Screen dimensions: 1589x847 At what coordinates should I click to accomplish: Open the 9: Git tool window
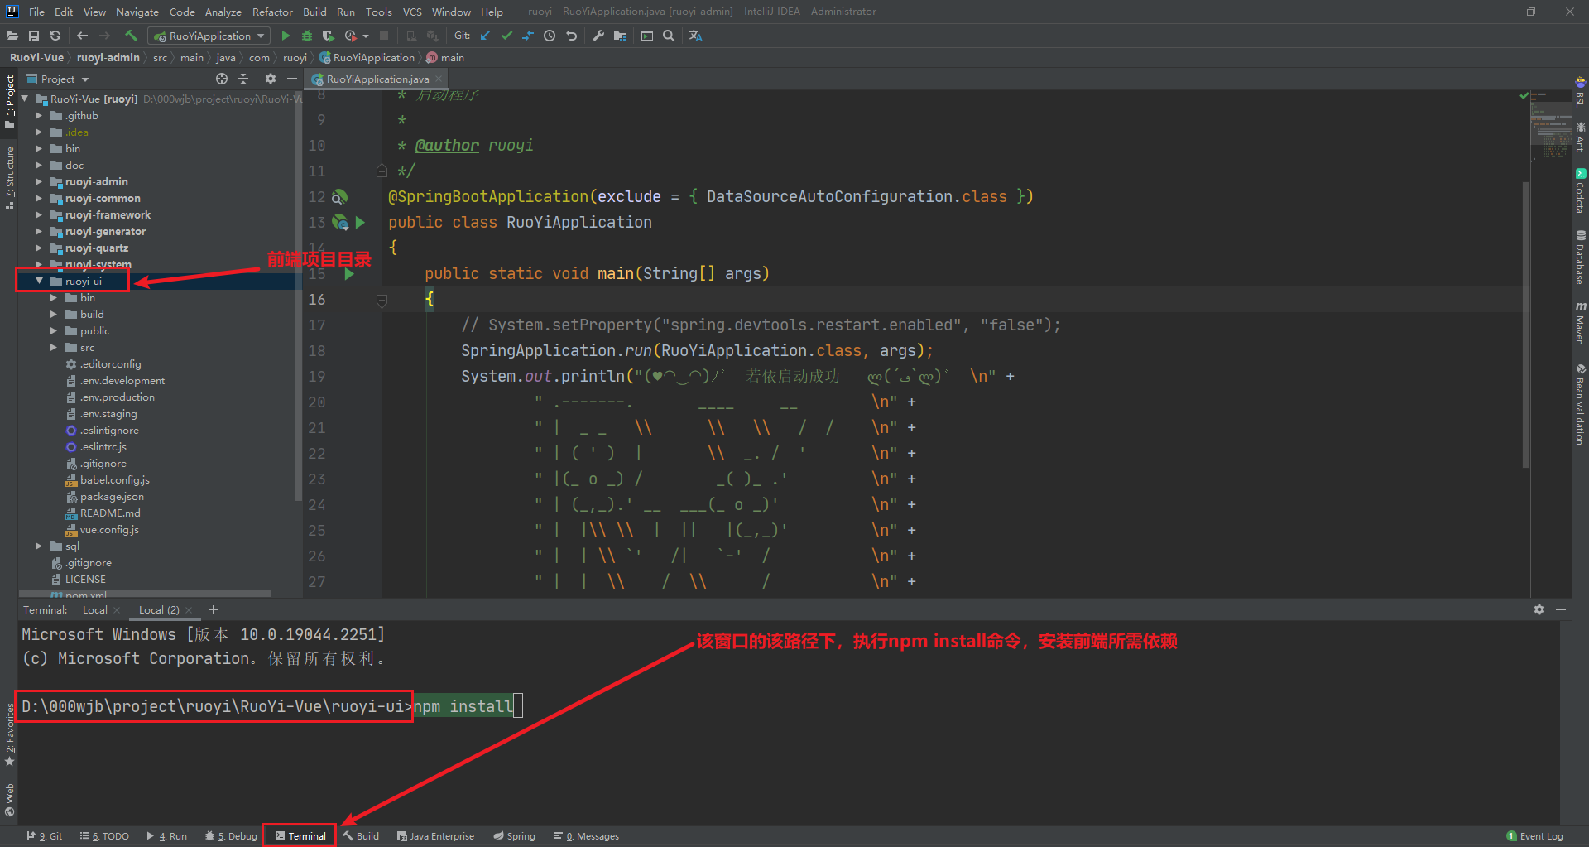pos(45,835)
